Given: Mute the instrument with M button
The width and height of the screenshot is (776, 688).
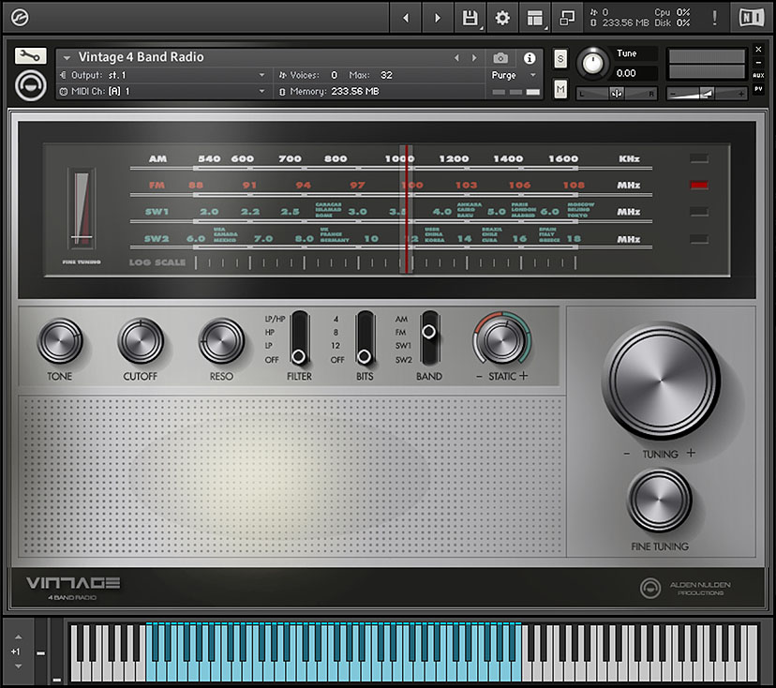Looking at the screenshot, I should 560,88.
